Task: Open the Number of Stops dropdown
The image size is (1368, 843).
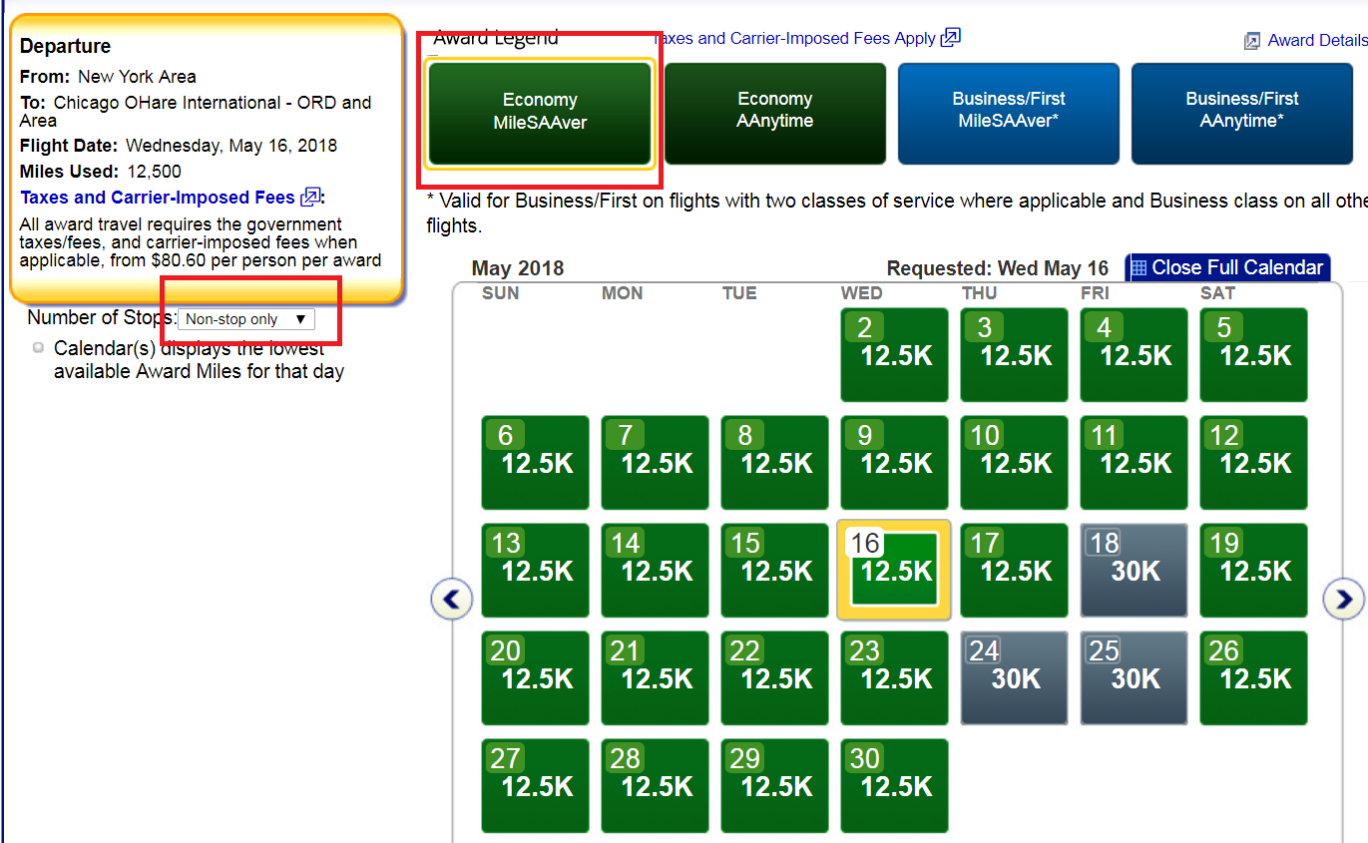Action: pyautogui.click(x=246, y=319)
